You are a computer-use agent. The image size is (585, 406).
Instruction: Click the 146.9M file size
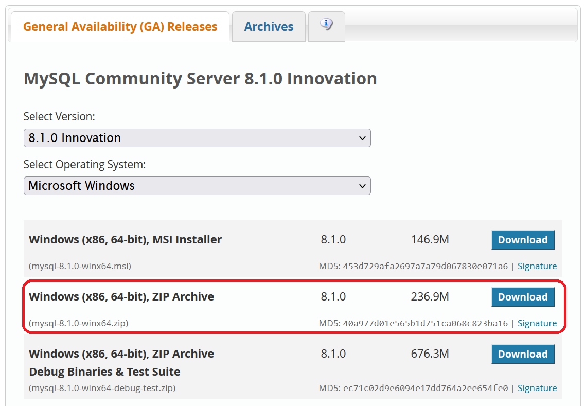click(430, 239)
